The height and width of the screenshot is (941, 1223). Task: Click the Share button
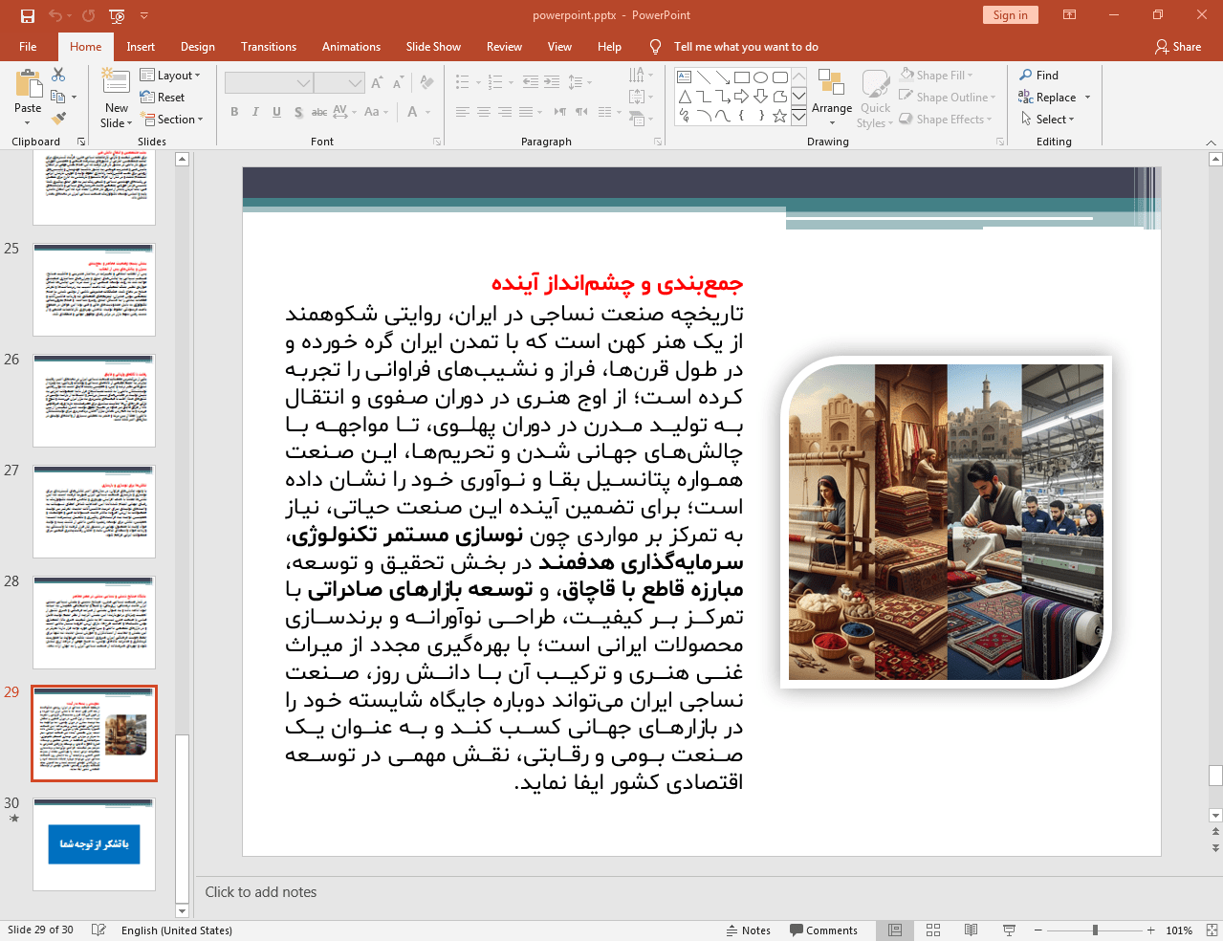point(1178,47)
